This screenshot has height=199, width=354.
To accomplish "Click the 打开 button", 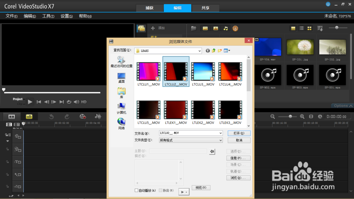I will point(239,133).
